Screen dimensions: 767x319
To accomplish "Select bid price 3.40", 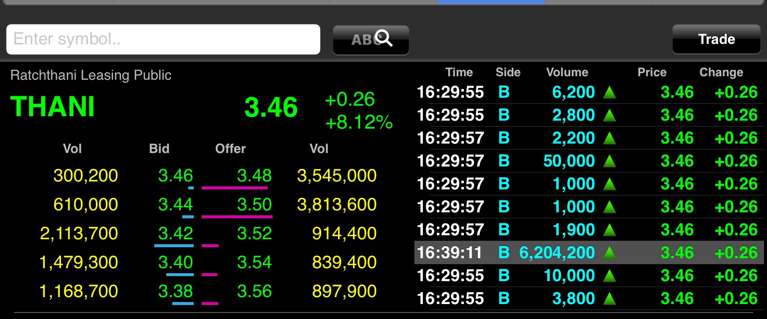I will pos(175,262).
